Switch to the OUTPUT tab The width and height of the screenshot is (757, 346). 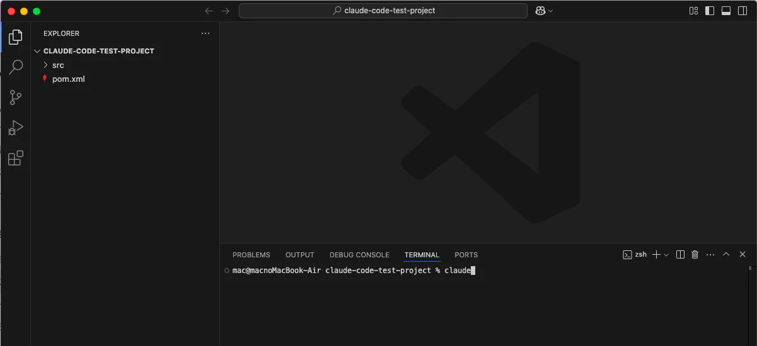click(x=300, y=255)
